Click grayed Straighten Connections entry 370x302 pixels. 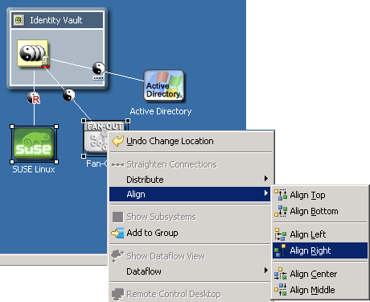point(191,164)
